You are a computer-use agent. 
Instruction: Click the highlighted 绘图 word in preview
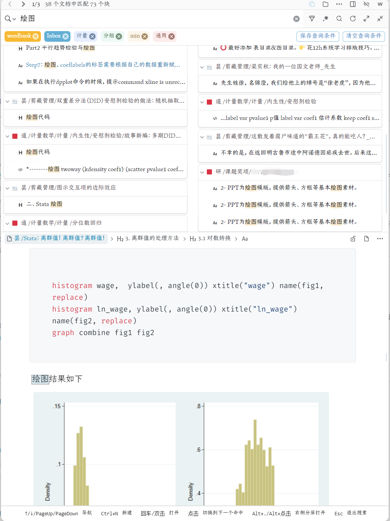coord(40,379)
